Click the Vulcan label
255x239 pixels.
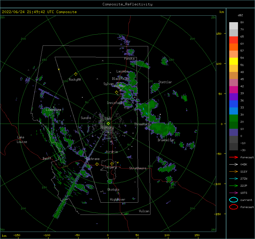click(144, 211)
